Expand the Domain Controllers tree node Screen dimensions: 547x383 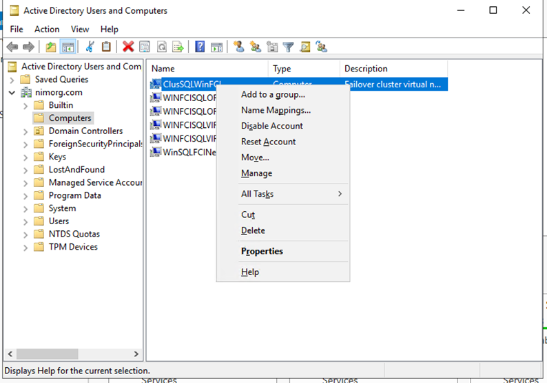[25, 131]
